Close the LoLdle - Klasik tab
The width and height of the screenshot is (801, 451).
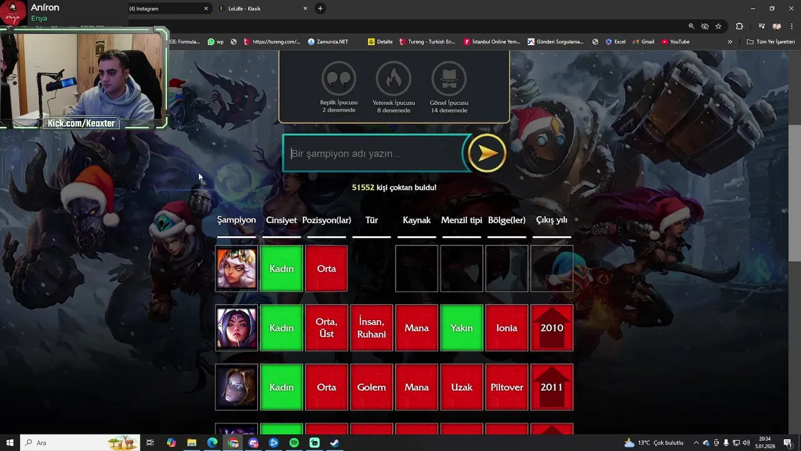point(305,9)
